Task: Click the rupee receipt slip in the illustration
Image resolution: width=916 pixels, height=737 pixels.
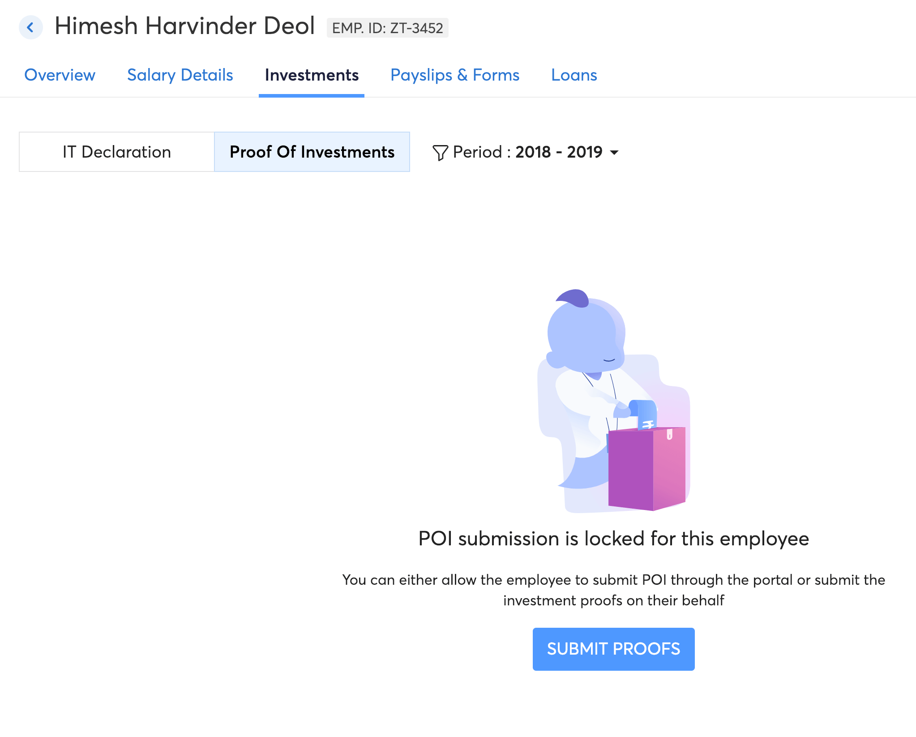Action: (645, 414)
